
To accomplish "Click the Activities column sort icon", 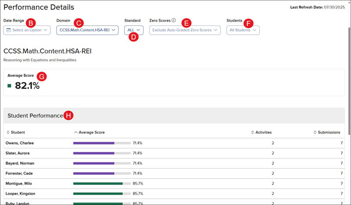I will point(253,132).
